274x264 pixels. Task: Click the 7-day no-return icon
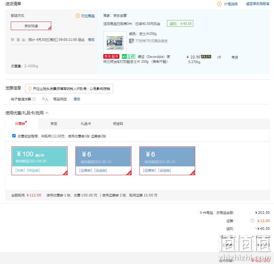tap(131, 41)
